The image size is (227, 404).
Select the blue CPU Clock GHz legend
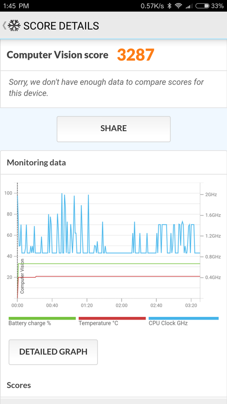pyautogui.click(x=183, y=321)
